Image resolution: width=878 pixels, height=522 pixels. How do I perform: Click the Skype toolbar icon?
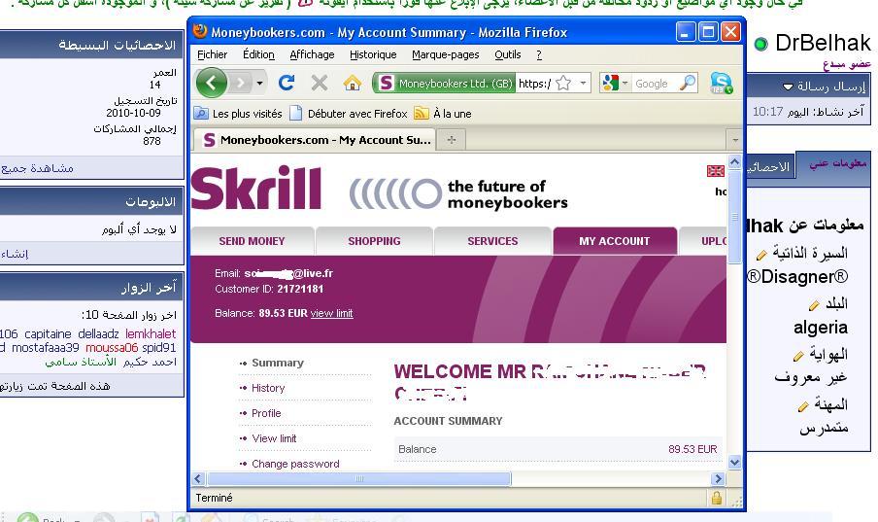tap(722, 83)
